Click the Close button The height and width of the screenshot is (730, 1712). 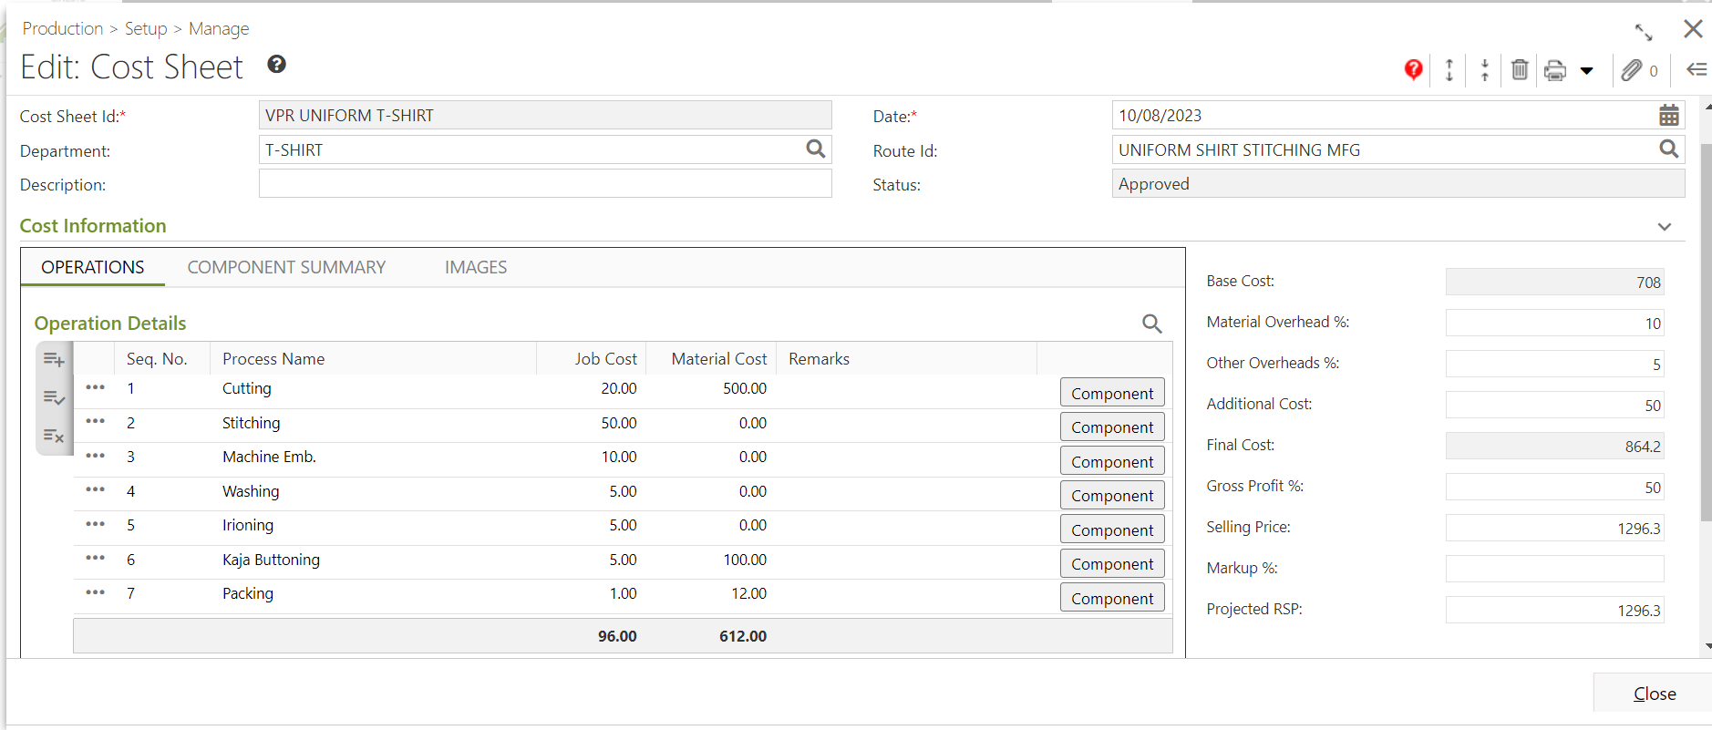pos(1654,694)
